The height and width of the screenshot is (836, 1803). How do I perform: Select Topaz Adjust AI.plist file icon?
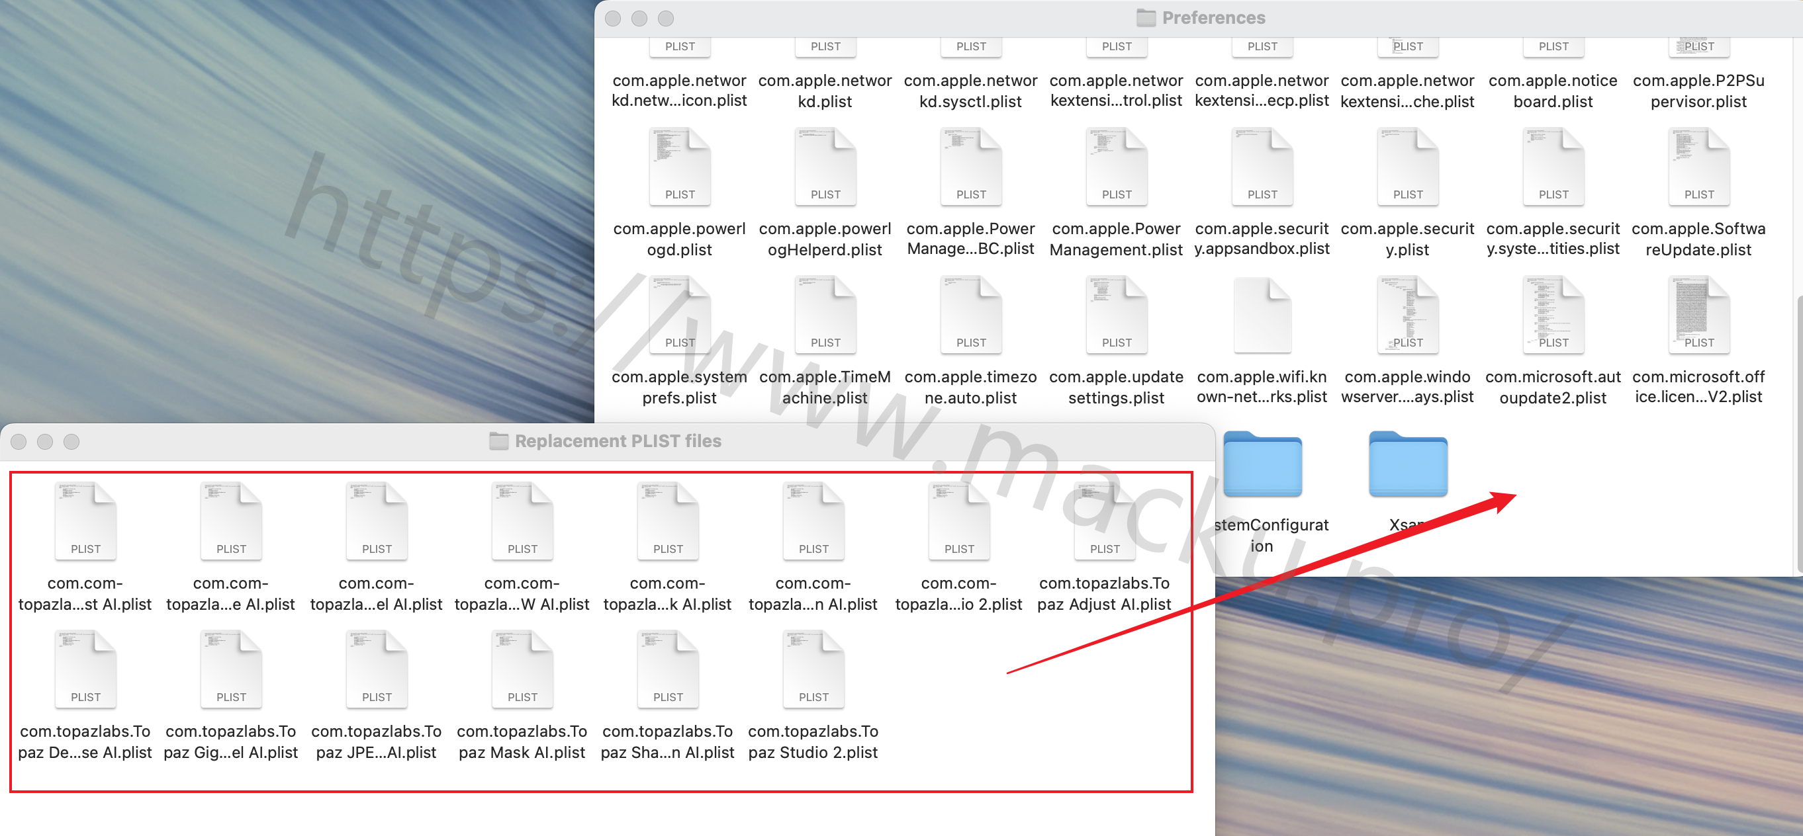click(x=1105, y=521)
